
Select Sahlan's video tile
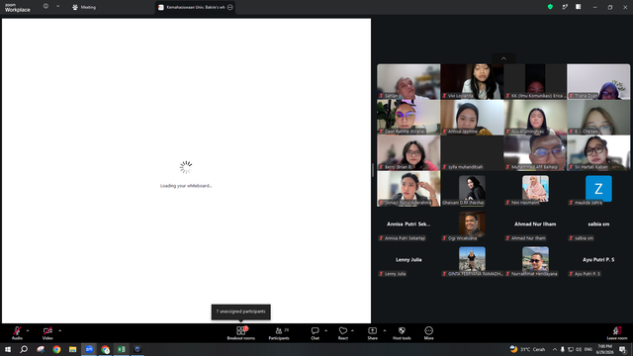pos(408,81)
